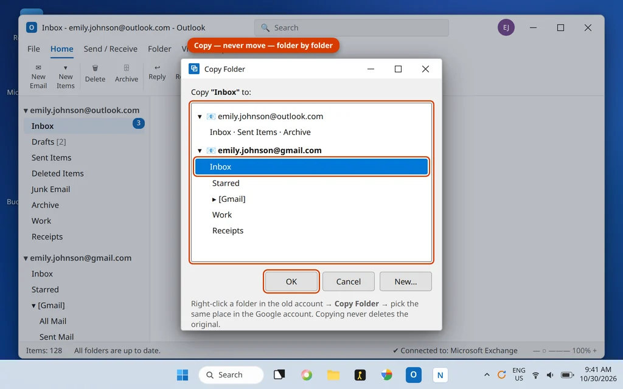Click Archive icon in ribbon
This screenshot has width=623, height=389.
[x=127, y=68]
